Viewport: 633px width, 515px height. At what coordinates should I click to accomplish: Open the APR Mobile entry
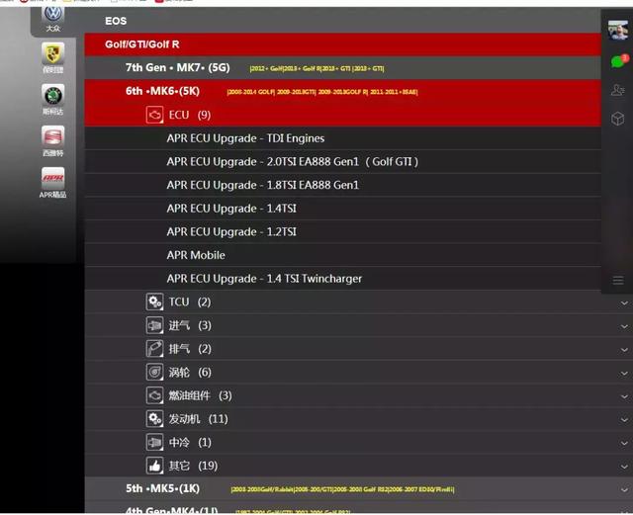pos(196,255)
